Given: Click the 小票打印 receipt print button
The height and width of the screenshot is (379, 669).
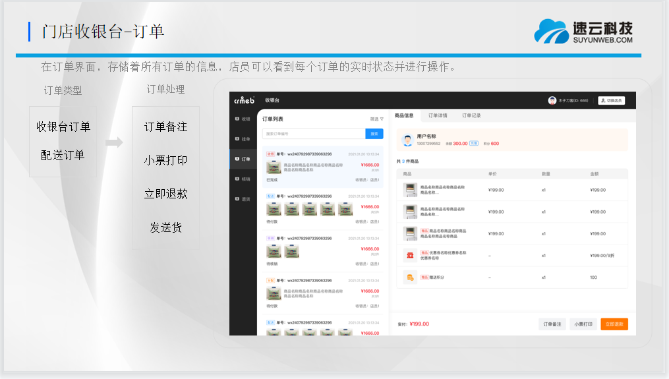Looking at the screenshot, I should [583, 324].
